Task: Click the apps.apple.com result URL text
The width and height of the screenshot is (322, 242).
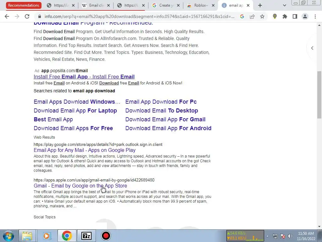Action: [x=94, y=180]
